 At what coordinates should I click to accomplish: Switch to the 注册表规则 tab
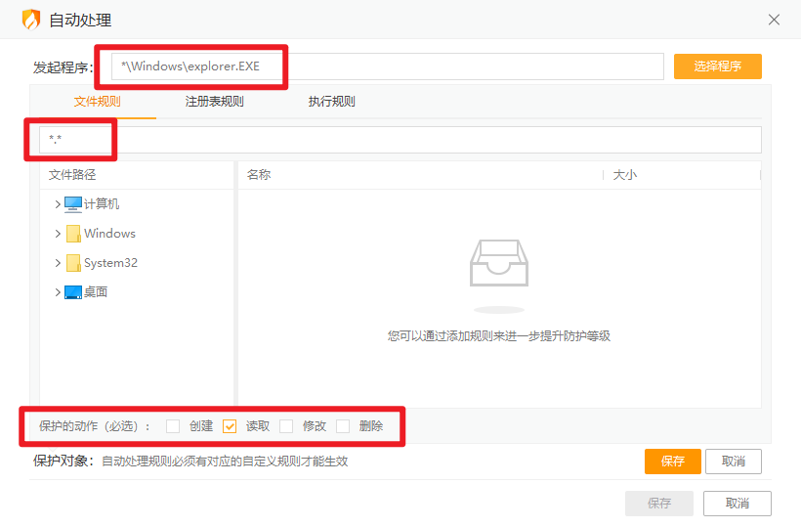pyautogui.click(x=215, y=102)
